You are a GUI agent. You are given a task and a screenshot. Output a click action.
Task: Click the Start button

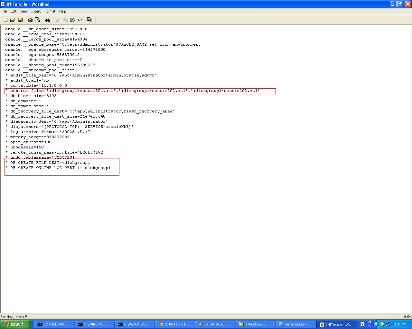(15, 324)
